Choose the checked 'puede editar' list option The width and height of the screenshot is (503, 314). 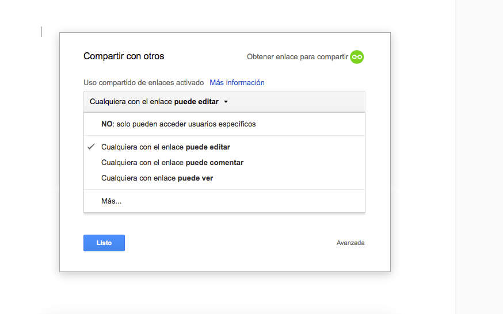click(166, 147)
